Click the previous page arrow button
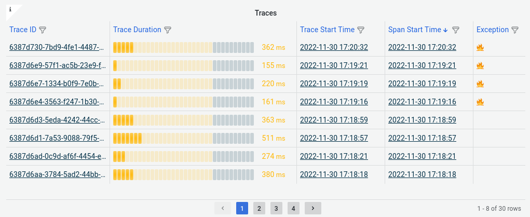The width and height of the screenshot is (530, 217). point(222,208)
